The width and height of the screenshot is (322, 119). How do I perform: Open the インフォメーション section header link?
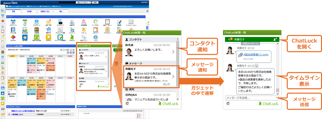[13, 107]
